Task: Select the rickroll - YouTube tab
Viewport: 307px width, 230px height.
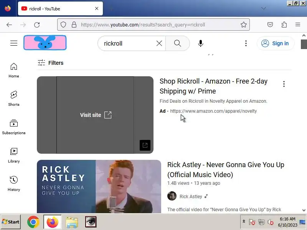Action: (x=60, y=8)
